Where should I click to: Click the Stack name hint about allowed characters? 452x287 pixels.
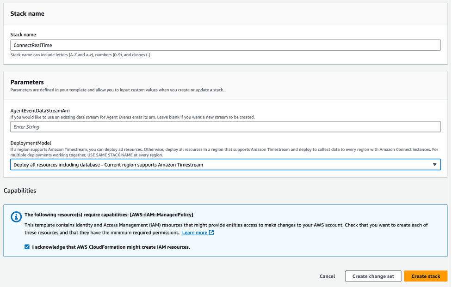tap(80, 54)
